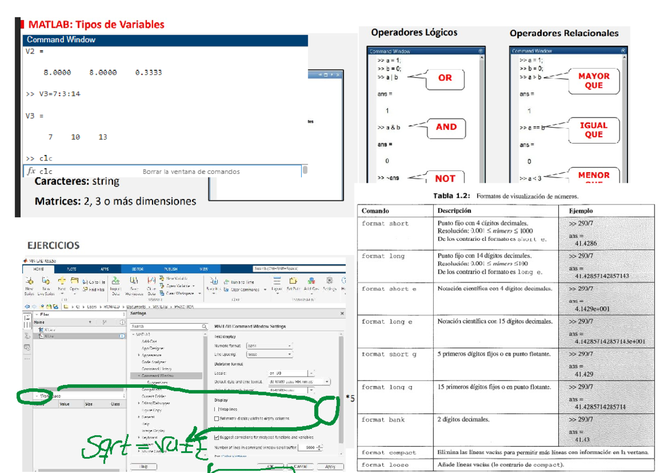Click the Set Path icon

pyautogui.click(x=293, y=281)
